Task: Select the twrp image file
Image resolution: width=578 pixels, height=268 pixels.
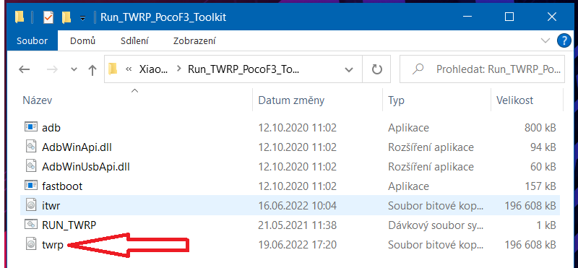Action: click(x=53, y=244)
